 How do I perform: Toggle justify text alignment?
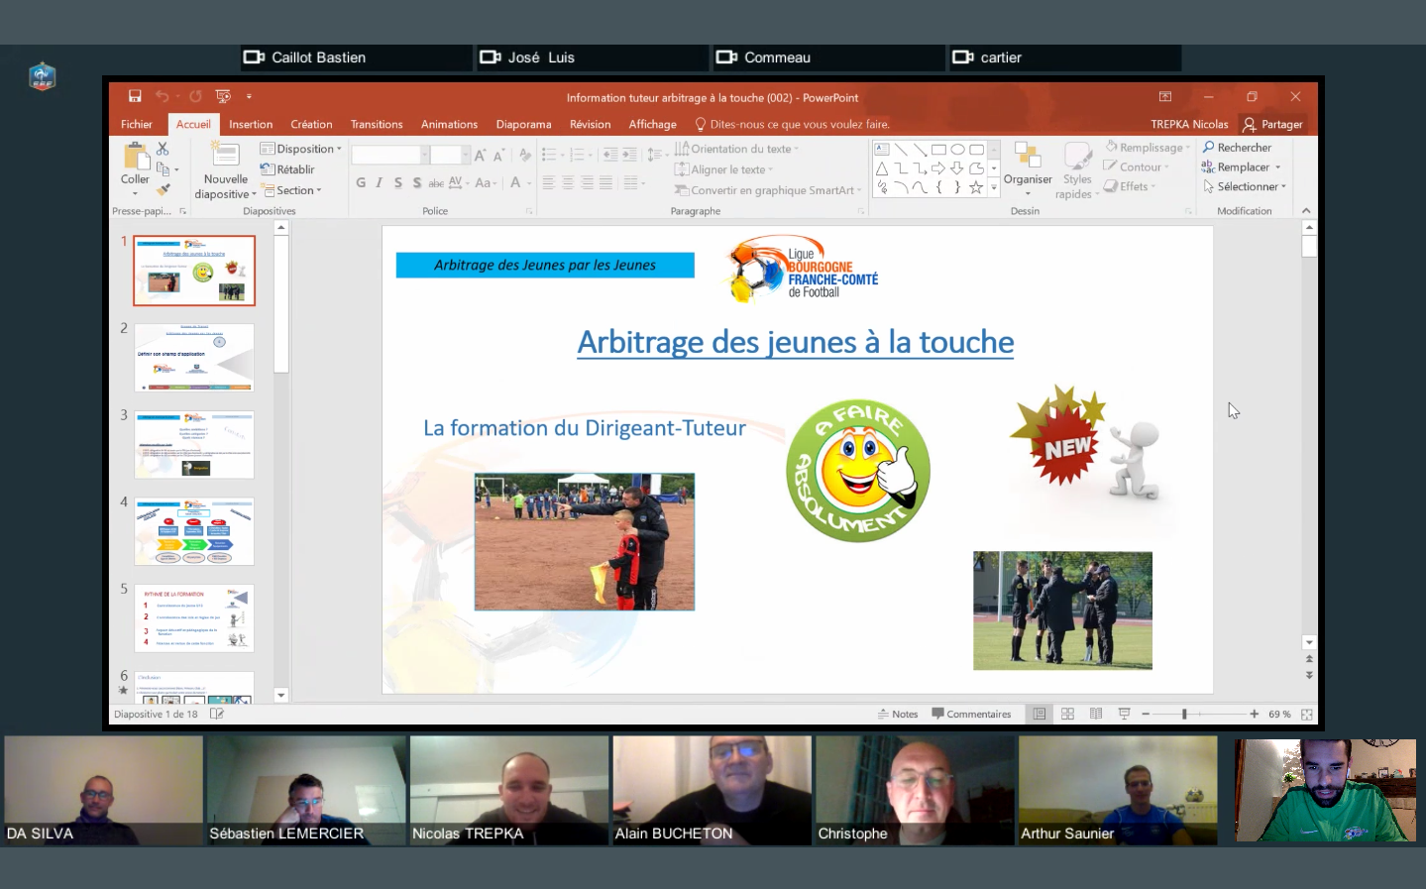pyautogui.click(x=605, y=182)
